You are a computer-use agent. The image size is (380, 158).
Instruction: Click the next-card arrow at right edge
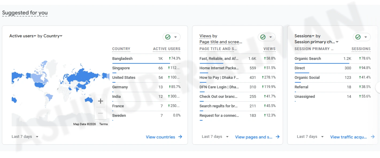378,87
